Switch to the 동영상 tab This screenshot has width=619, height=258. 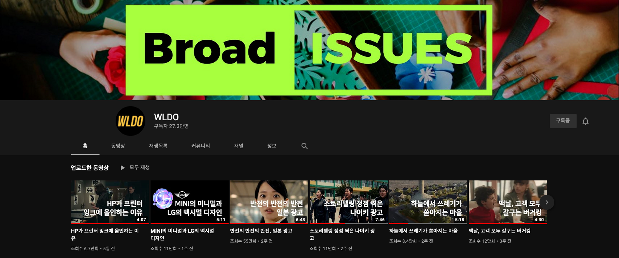(118, 146)
